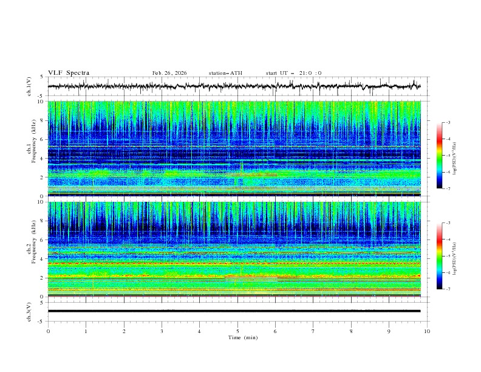Click the "-5" tick on ch.3(V) axis
Image resolution: width=481 pixels, height=372 pixels.
41,322
